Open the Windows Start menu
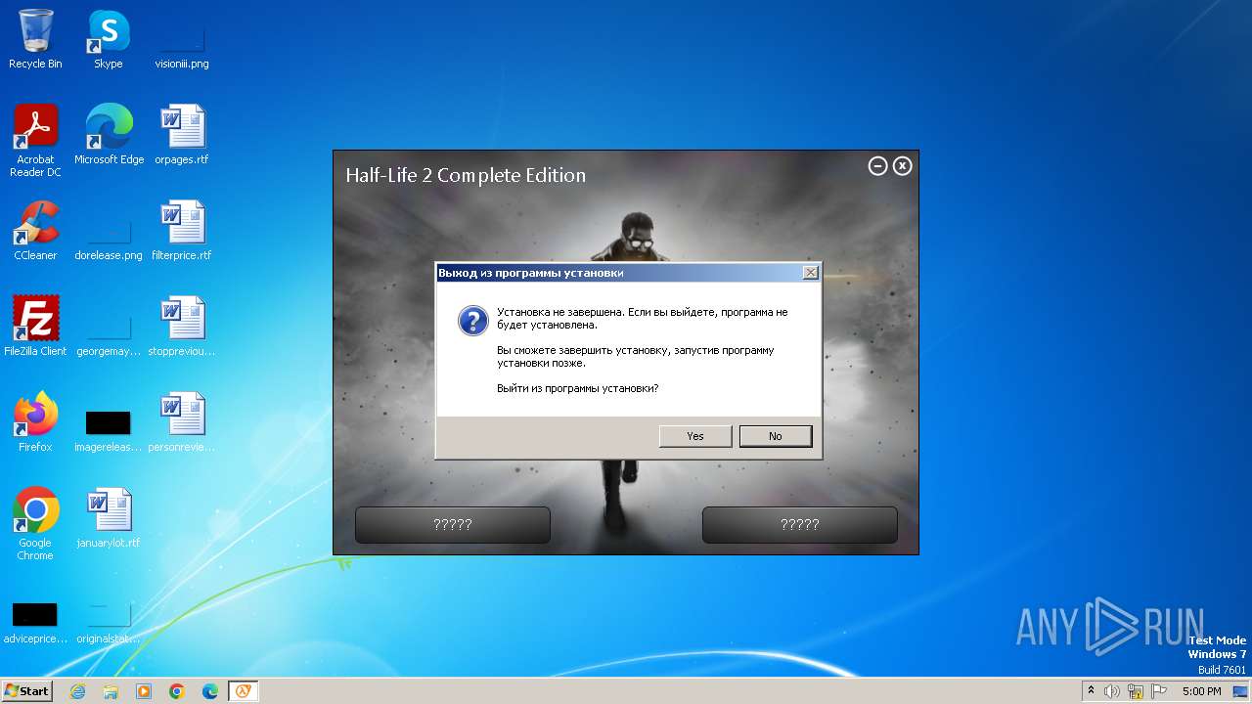 (27, 691)
